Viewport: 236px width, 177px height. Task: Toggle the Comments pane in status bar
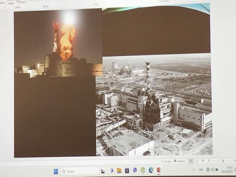tap(179, 161)
